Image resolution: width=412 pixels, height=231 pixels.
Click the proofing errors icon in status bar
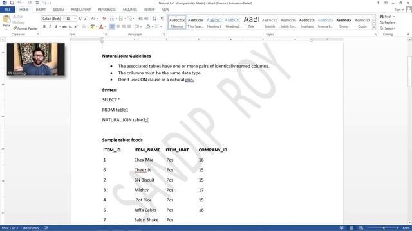[x=46, y=228]
